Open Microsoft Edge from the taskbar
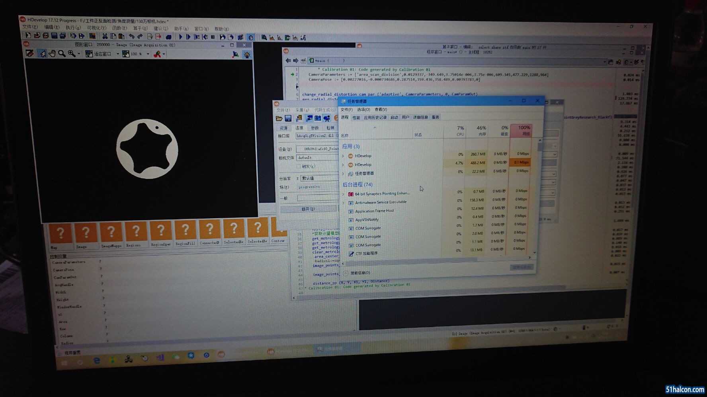 [x=96, y=360]
